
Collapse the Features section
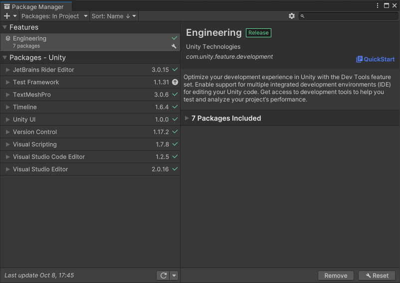[x=4, y=27]
